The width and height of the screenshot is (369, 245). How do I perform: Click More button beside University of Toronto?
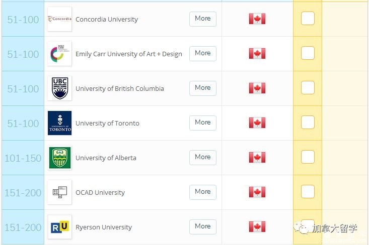coord(203,122)
